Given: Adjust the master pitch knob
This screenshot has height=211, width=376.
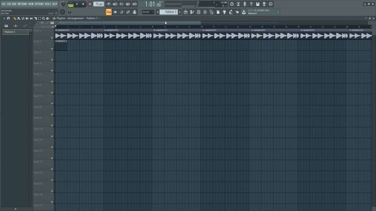Looking at the screenshot, I should click(63, 12).
